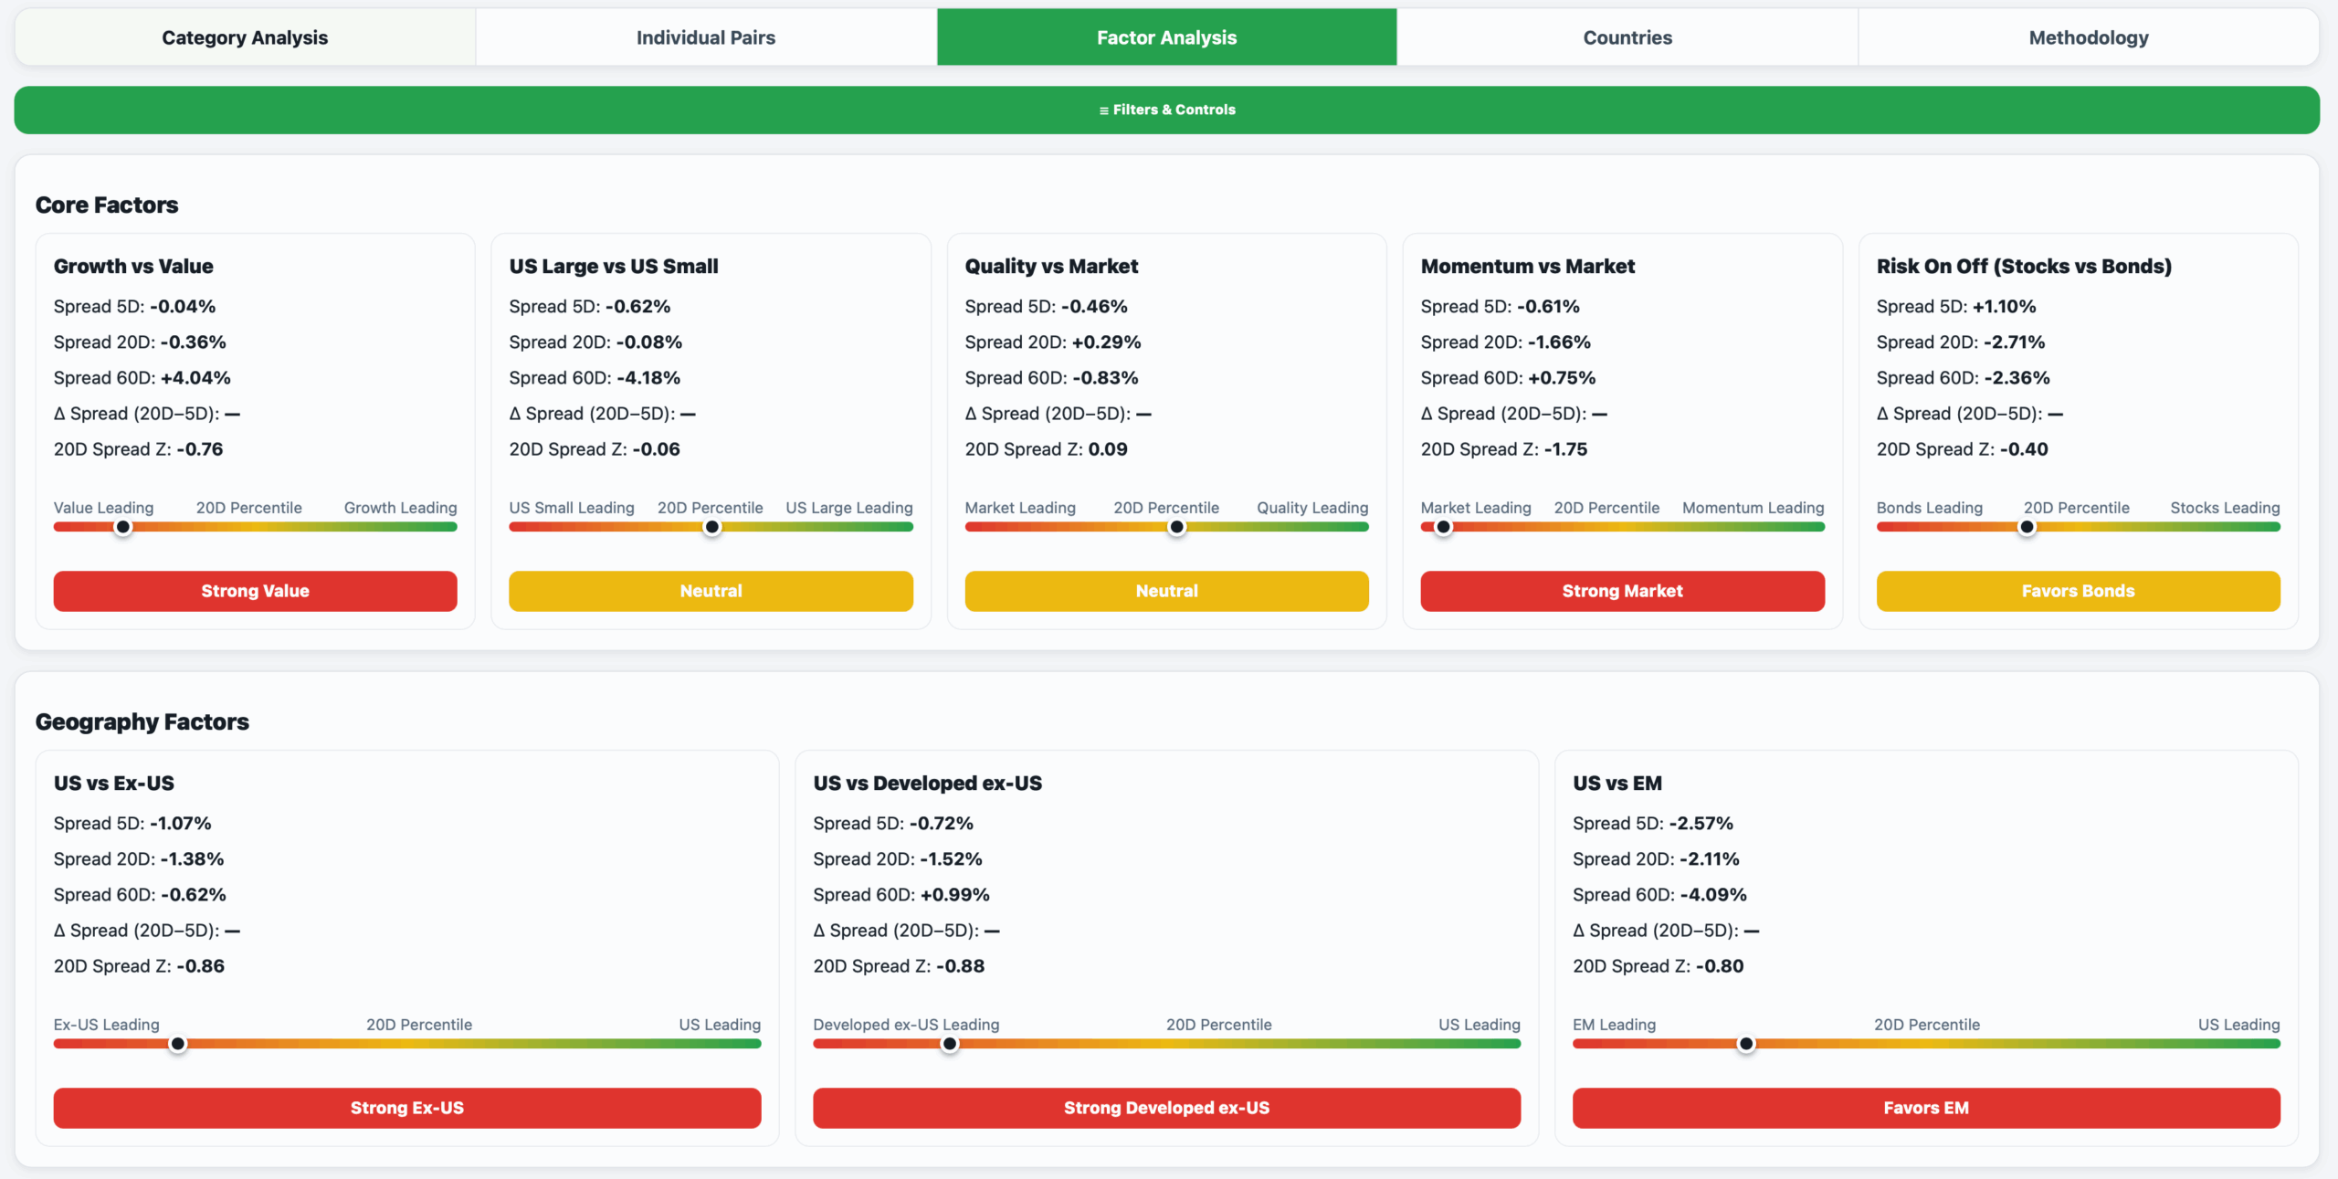Select the Countries tab

1627,37
